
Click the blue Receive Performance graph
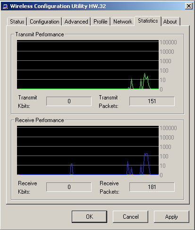point(88,150)
